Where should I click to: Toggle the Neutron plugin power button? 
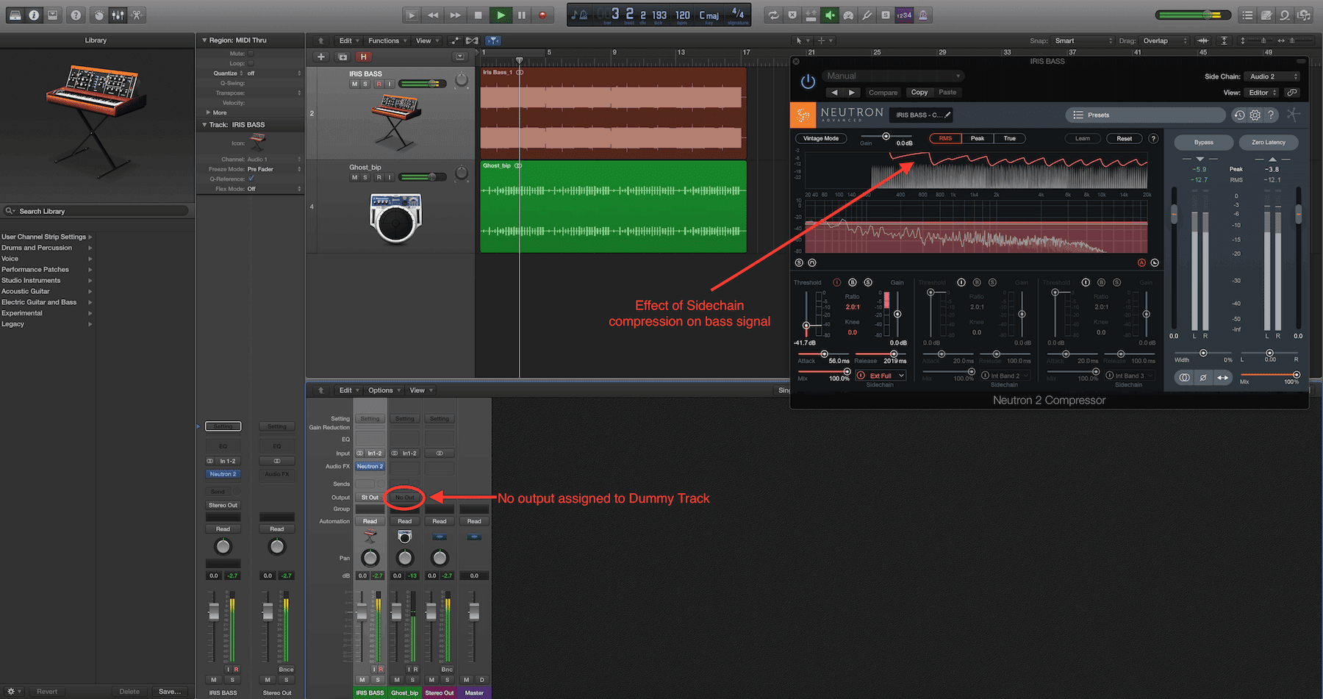click(x=808, y=82)
